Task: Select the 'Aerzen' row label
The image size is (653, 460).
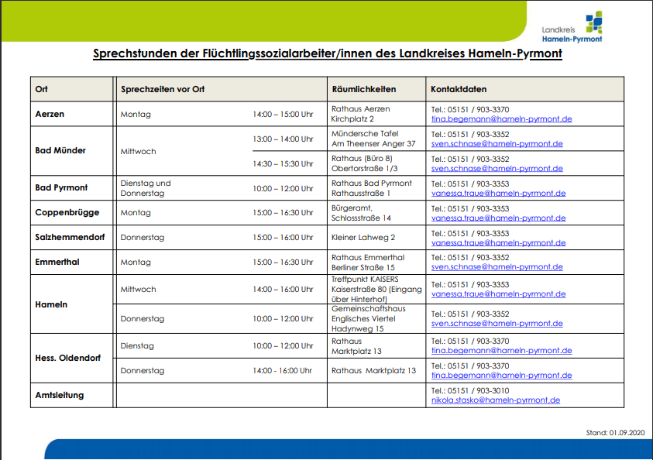Action: pos(50,114)
